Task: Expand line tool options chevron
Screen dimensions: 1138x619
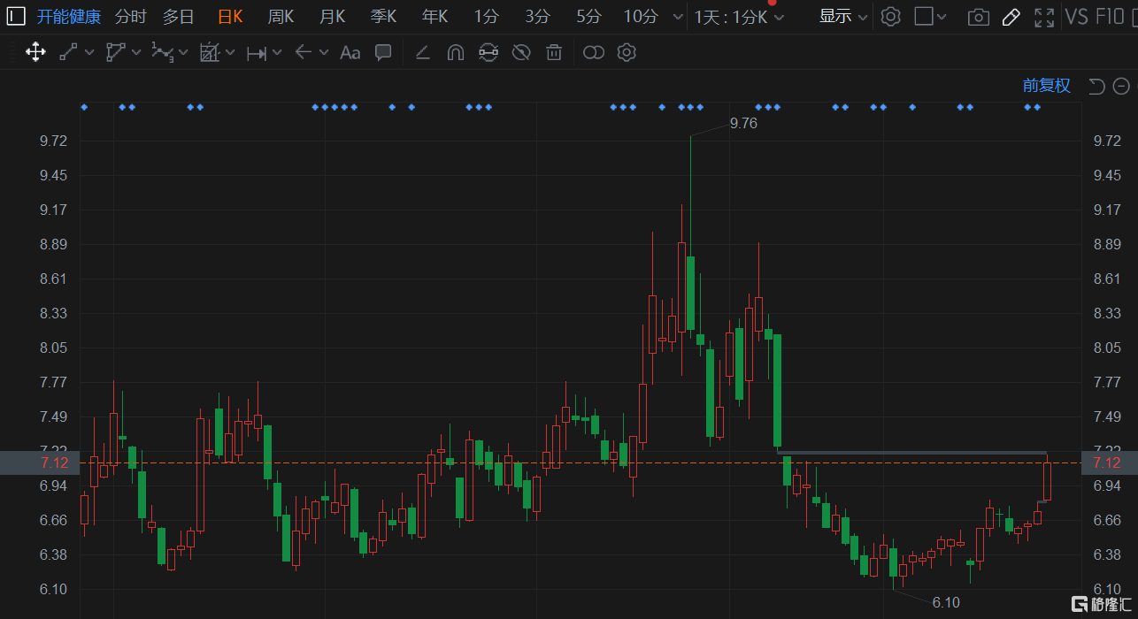Action: click(89, 53)
